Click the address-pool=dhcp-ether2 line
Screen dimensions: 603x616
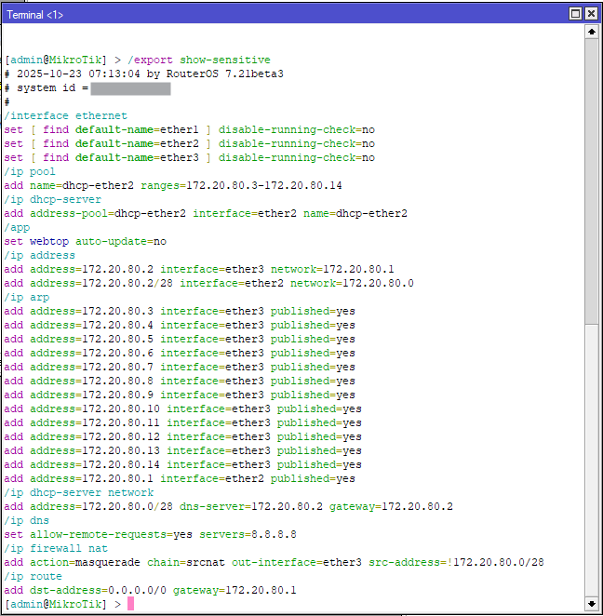point(206,213)
